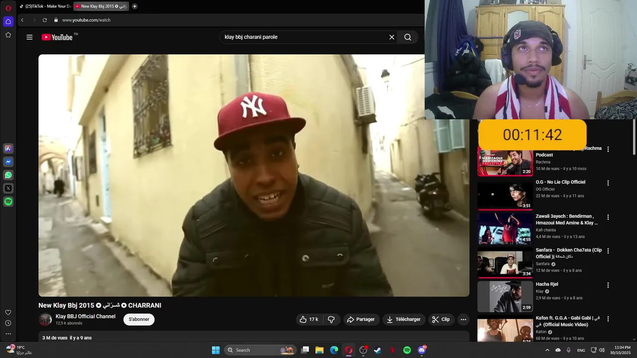Viewport: 637px width, 358px height.
Task: Open WhatsApp in Opera sidebar
Action: 8,175
